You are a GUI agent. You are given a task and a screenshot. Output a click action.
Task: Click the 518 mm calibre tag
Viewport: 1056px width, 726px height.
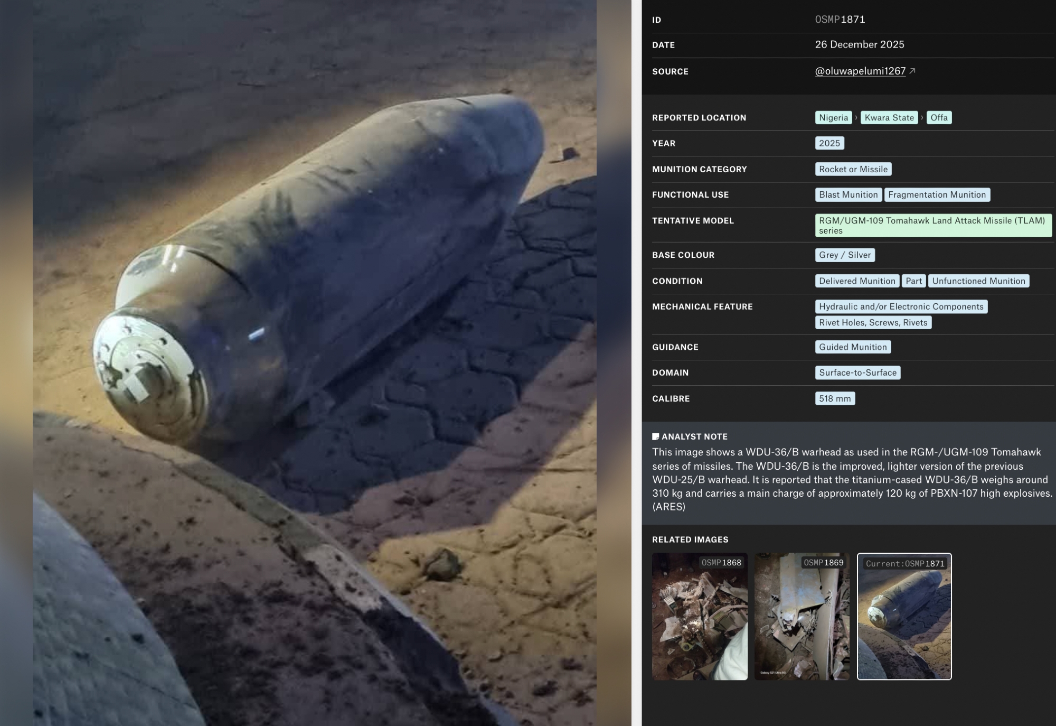tap(834, 398)
